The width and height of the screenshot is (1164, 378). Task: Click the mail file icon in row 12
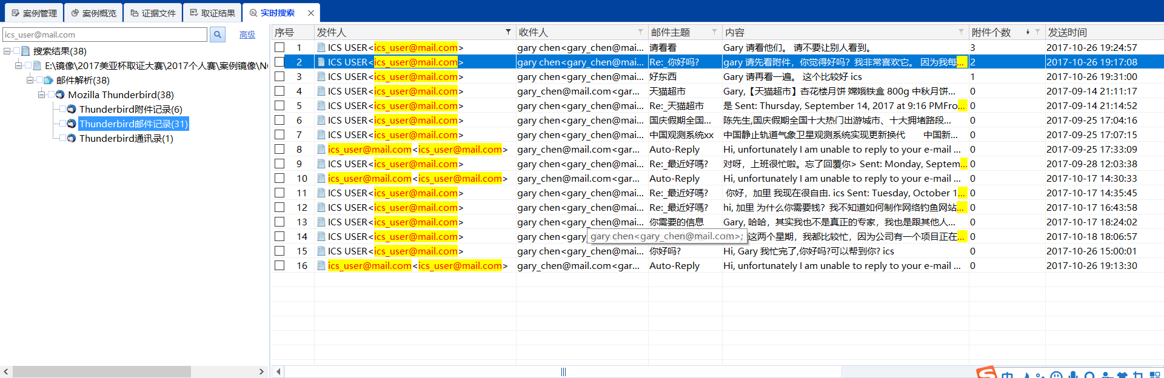[321, 207]
